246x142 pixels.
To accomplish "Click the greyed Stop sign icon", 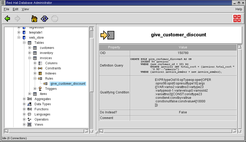I will click(55, 19).
